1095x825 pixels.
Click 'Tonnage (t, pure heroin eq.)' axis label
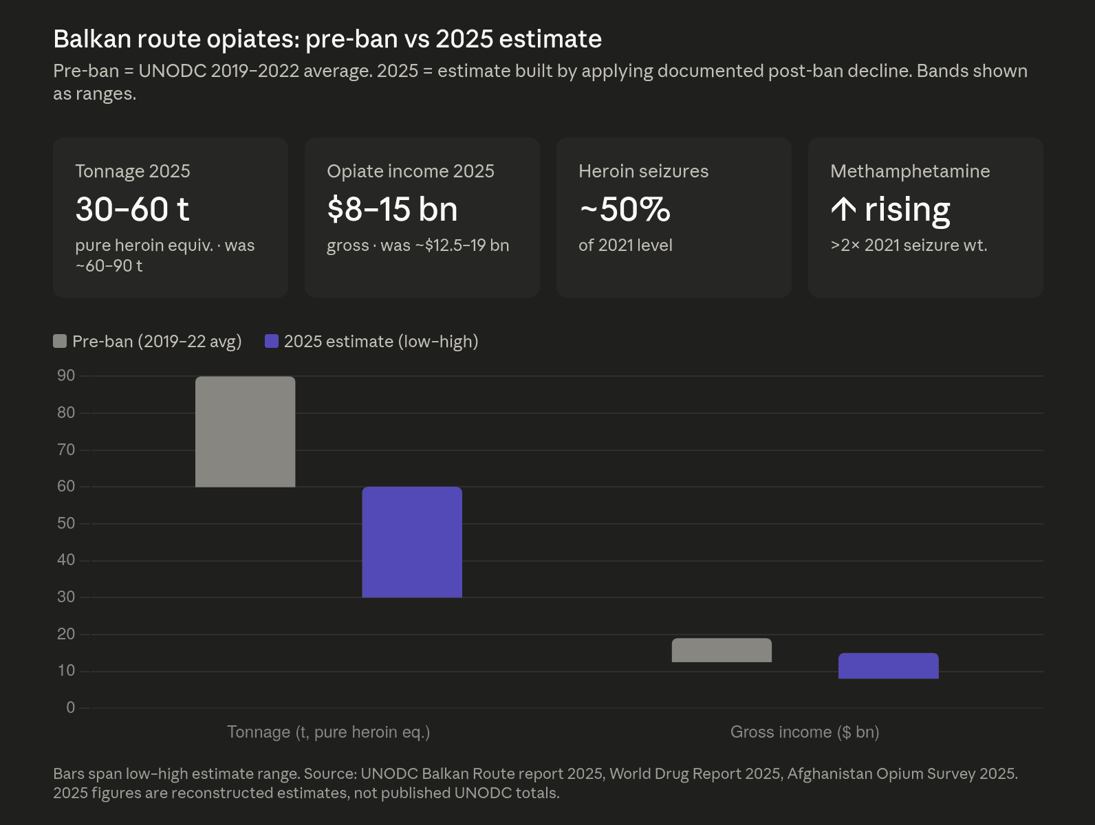(329, 732)
